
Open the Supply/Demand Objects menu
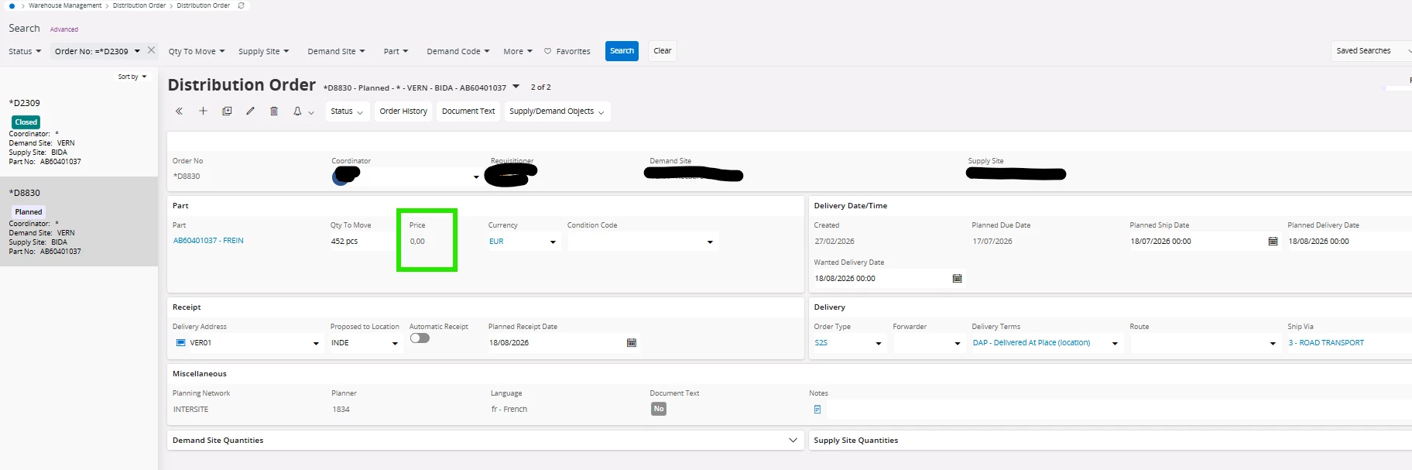pos(557,111)
